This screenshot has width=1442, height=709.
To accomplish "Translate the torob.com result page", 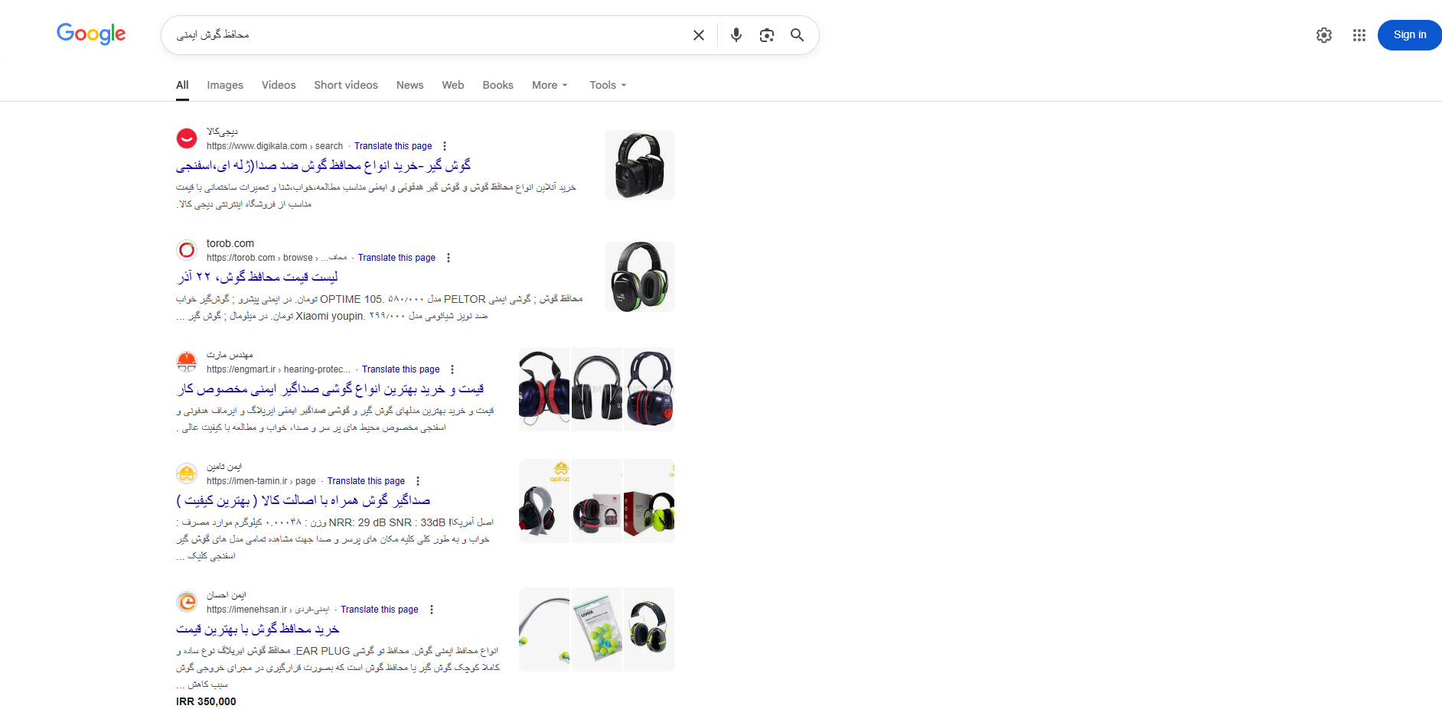I will (x=396, y=258).
